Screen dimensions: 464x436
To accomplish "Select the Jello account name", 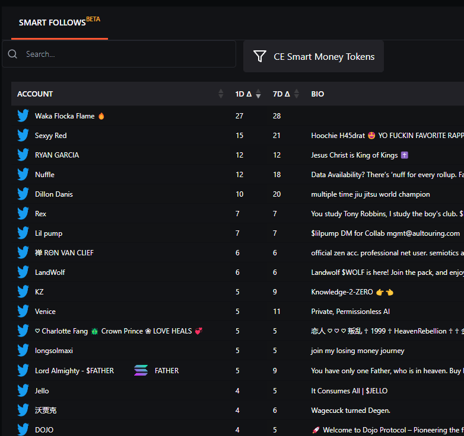I will click(x=42, y=390).
